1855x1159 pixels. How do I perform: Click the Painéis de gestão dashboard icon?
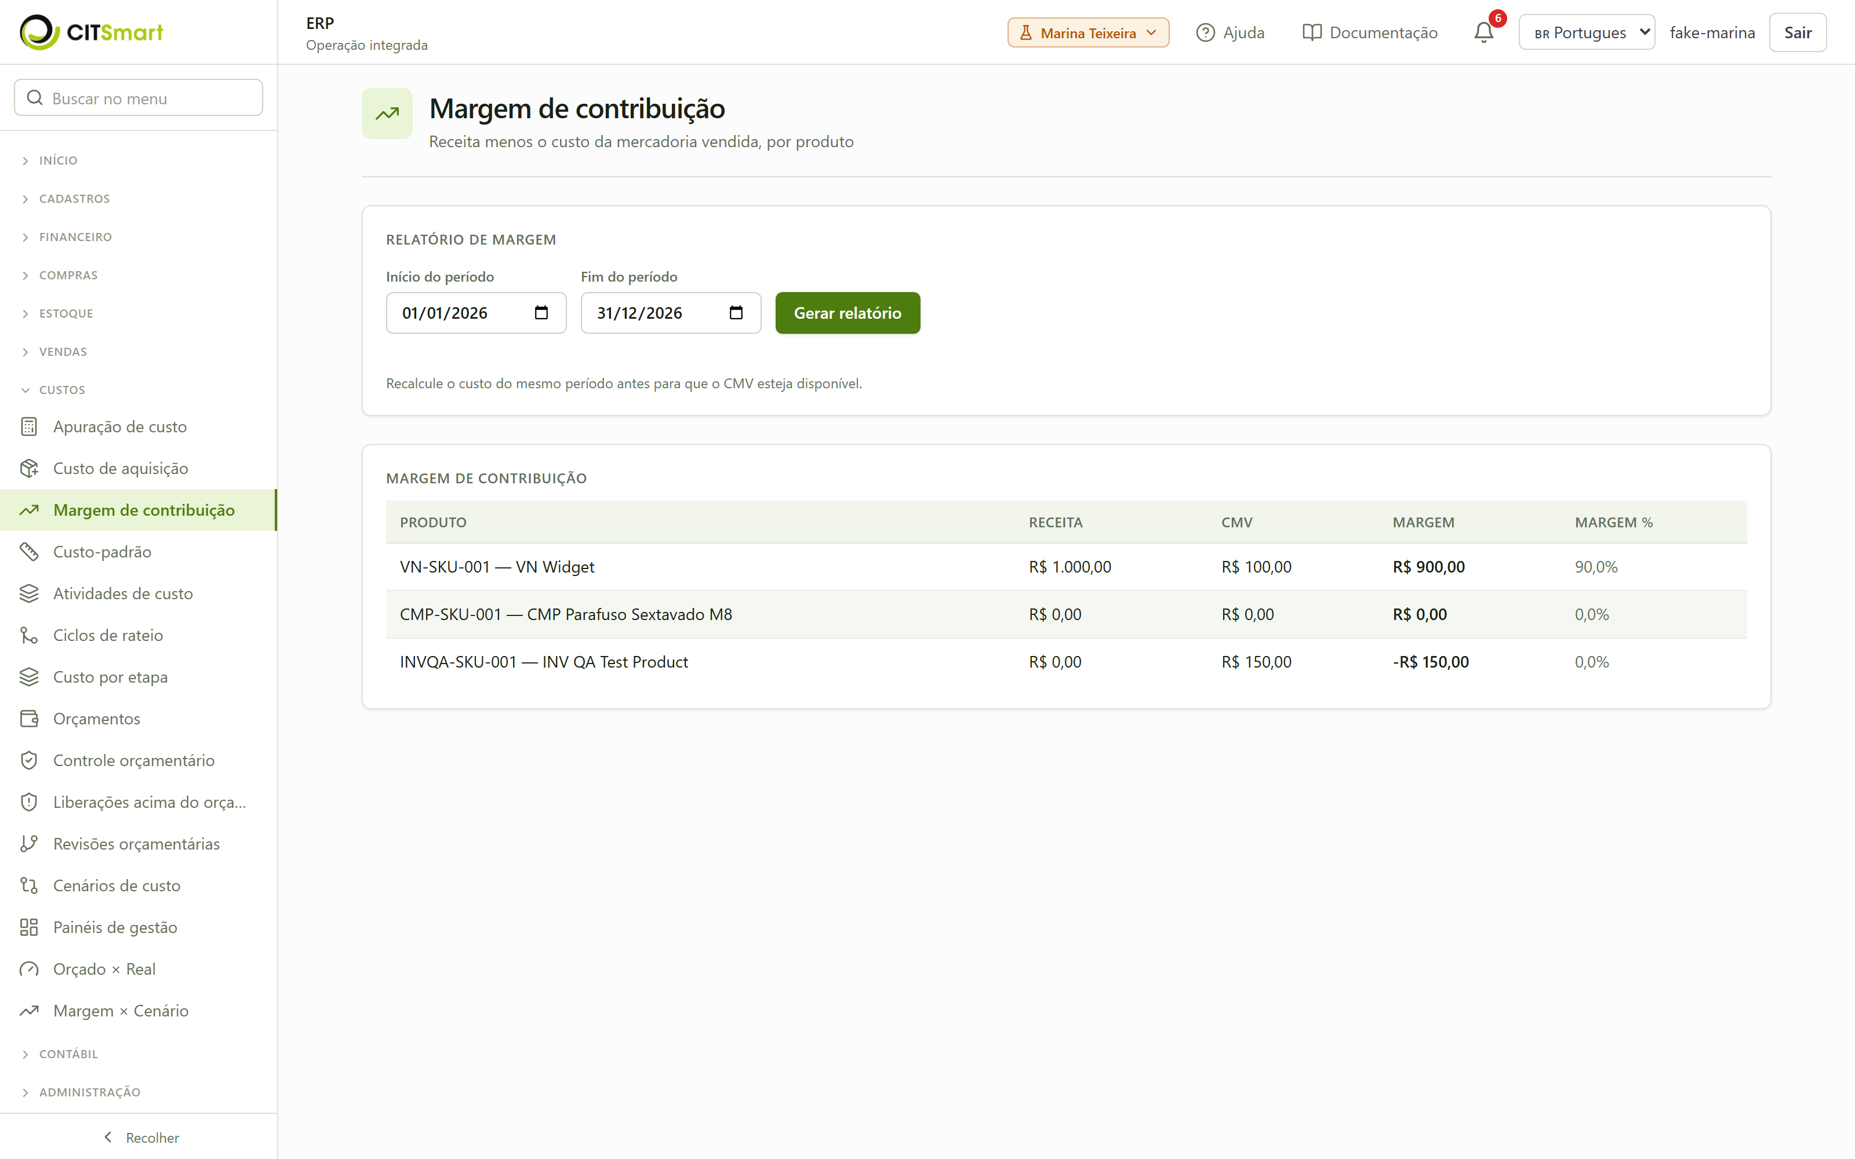point(29,928)
